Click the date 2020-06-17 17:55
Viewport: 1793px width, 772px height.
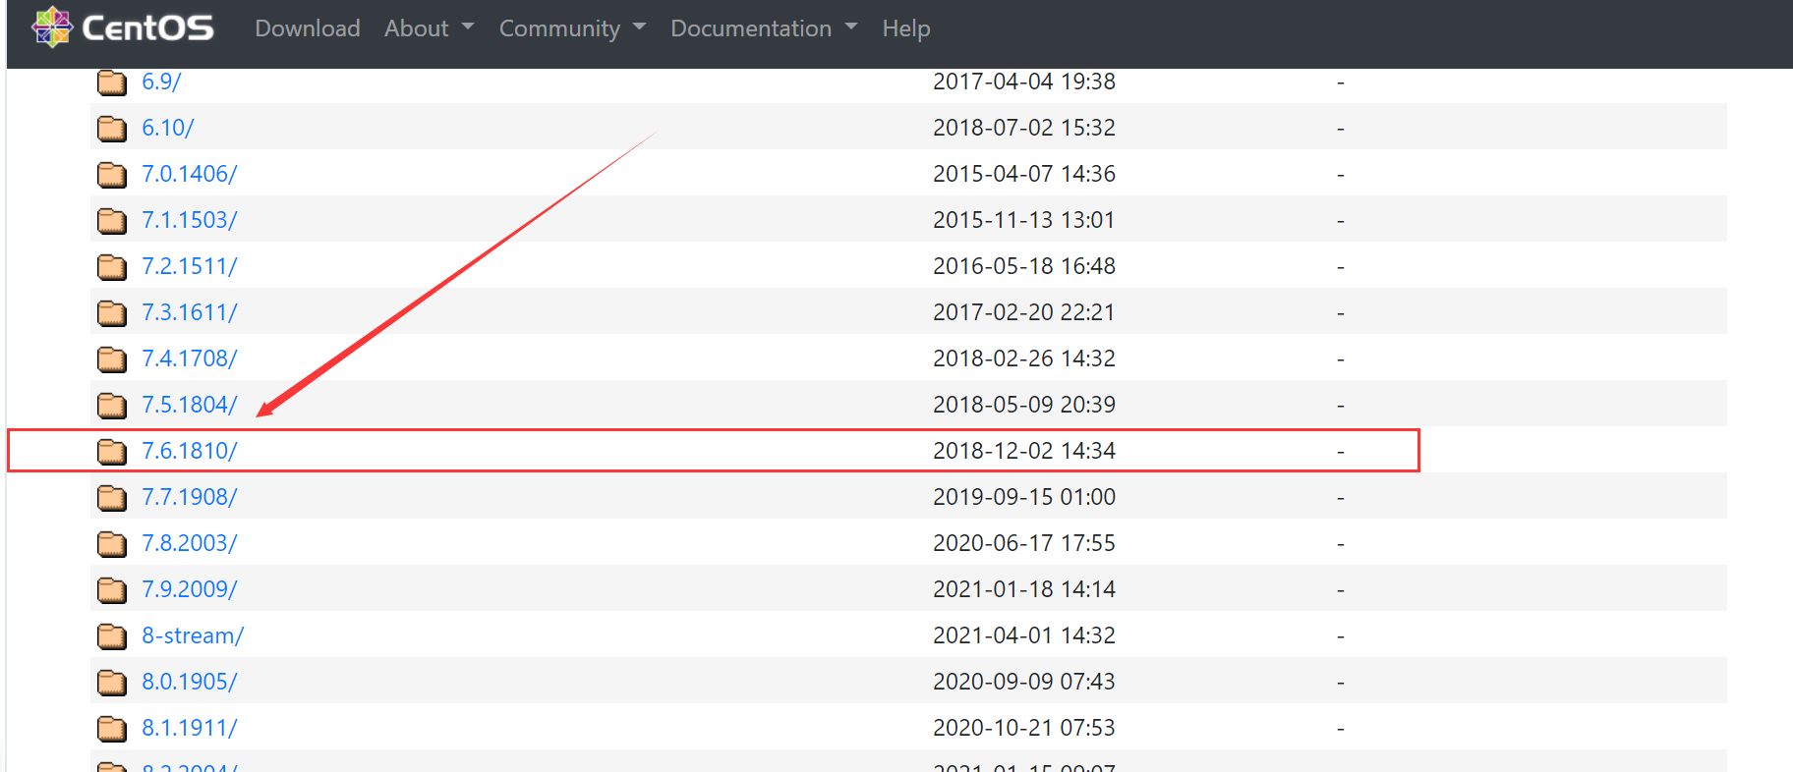click(x=1024, y=543)
